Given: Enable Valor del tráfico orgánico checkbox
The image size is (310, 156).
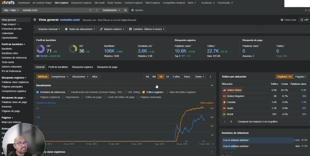Looking at the screenshot, I should tap(167, 92).
